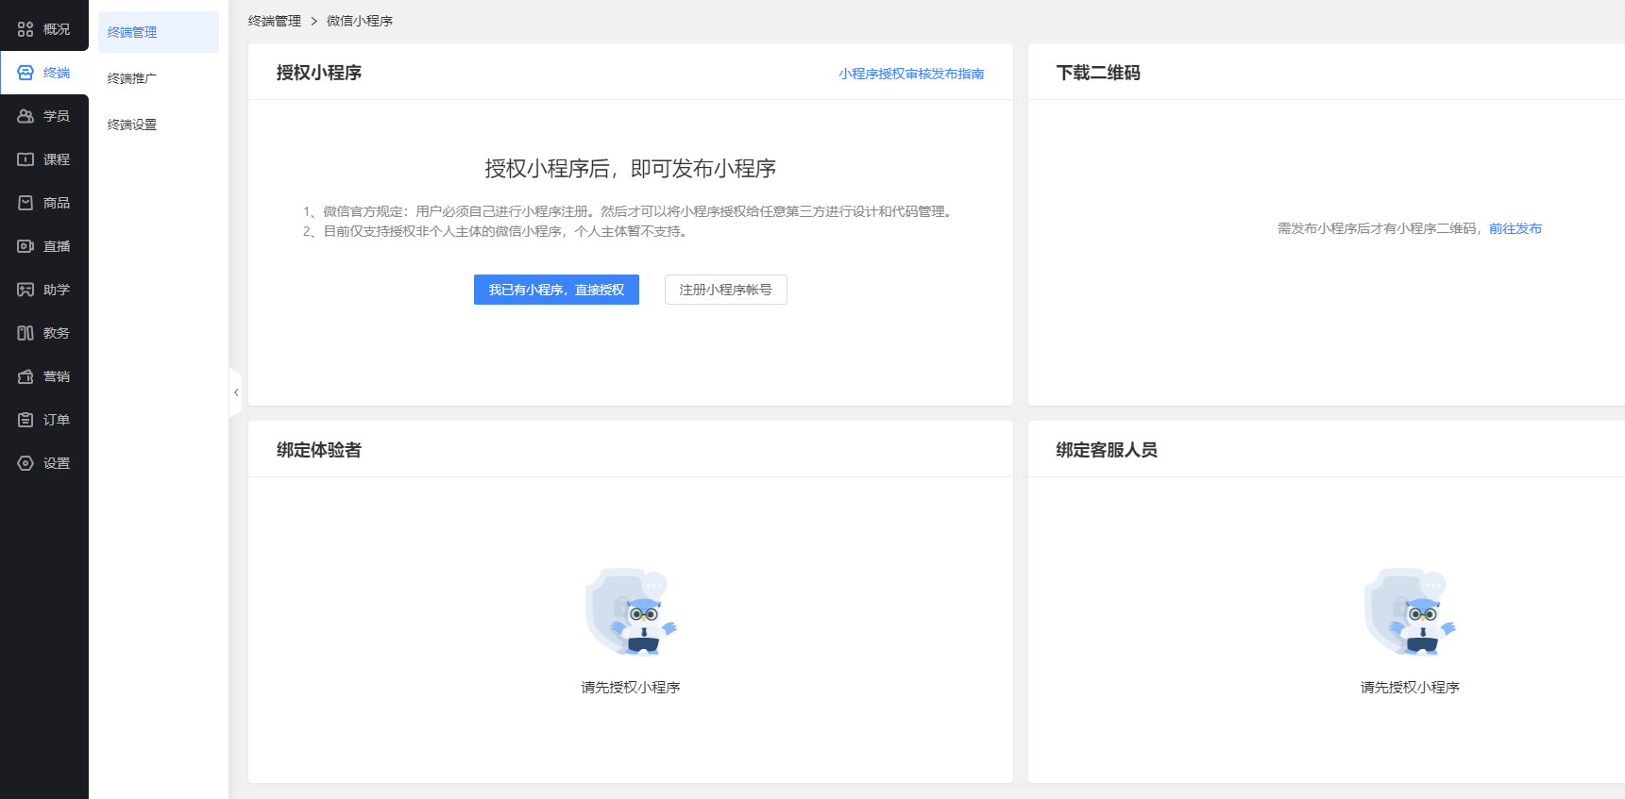Viewport: 1625px width, 799px height.
Task: Click the 助学 study aid icon
Action: click(25, 290)
